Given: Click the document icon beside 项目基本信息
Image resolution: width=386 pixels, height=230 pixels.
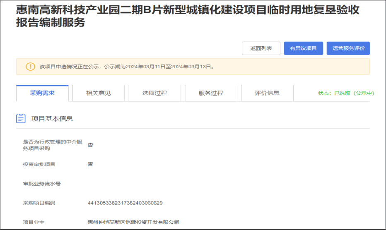Looking at the screenshot, I should 21,119.
